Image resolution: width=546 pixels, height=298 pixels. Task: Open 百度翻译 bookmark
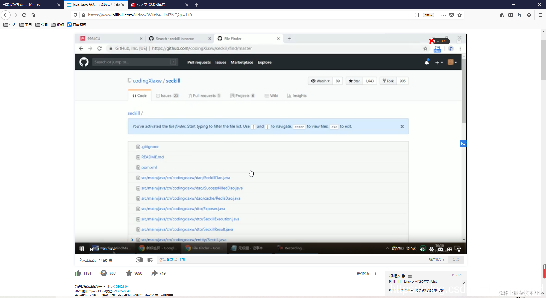(x=77, y=25)
